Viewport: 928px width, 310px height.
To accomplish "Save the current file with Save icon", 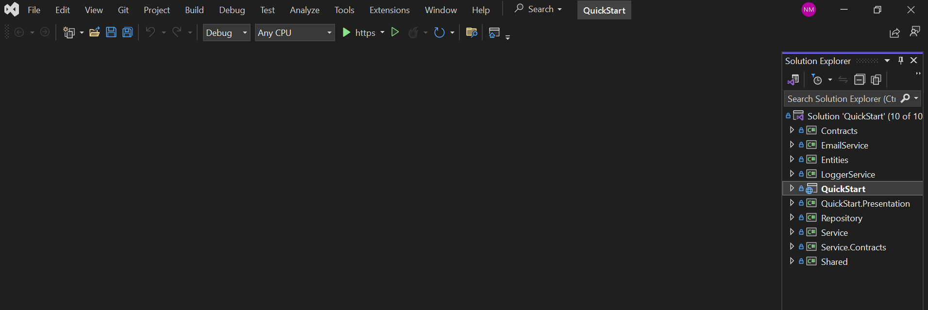I will [x=111, y=33].
